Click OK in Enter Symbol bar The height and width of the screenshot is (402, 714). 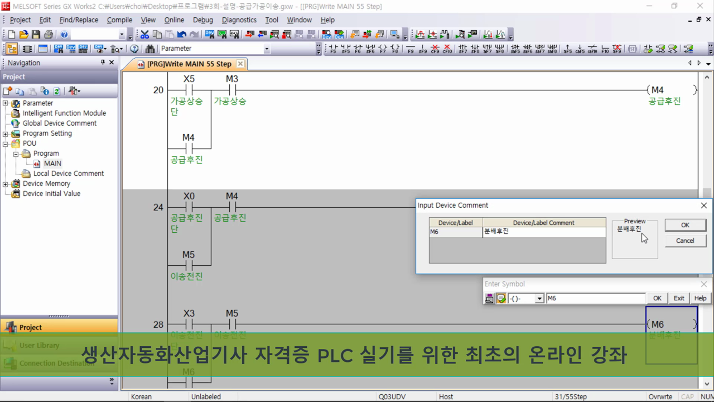[x=657, y=298]
